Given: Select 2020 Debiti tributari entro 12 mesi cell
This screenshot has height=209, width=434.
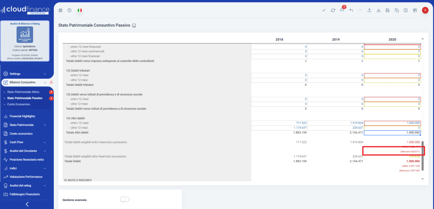Looking at the screenshot, I should [392, 75].
